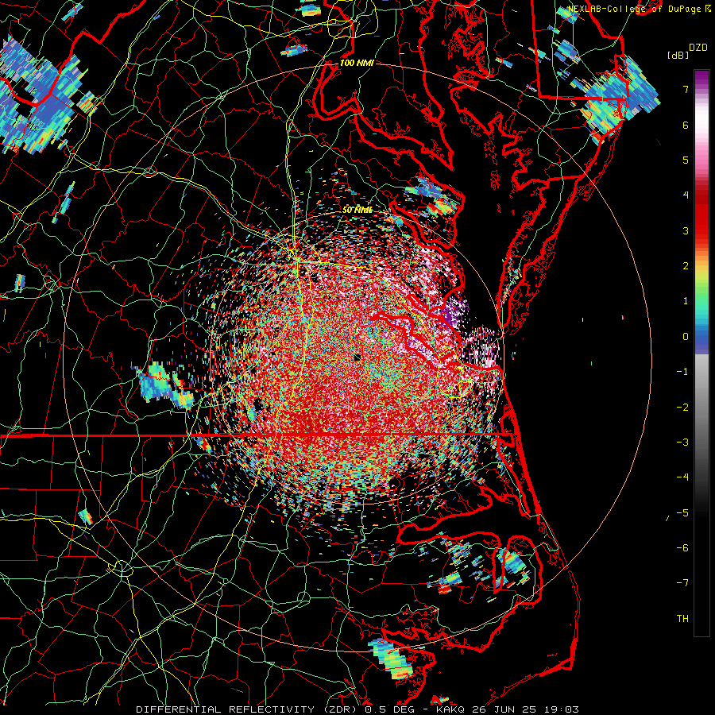The image size is (715, 715).
Task: Click the -3 dB scale label
Action: click(682, 443)
